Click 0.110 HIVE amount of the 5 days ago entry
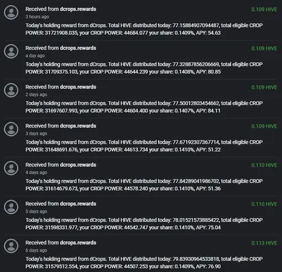Image resolution: width=282 pixels, height=272 pixels. (x=264, y=204)
